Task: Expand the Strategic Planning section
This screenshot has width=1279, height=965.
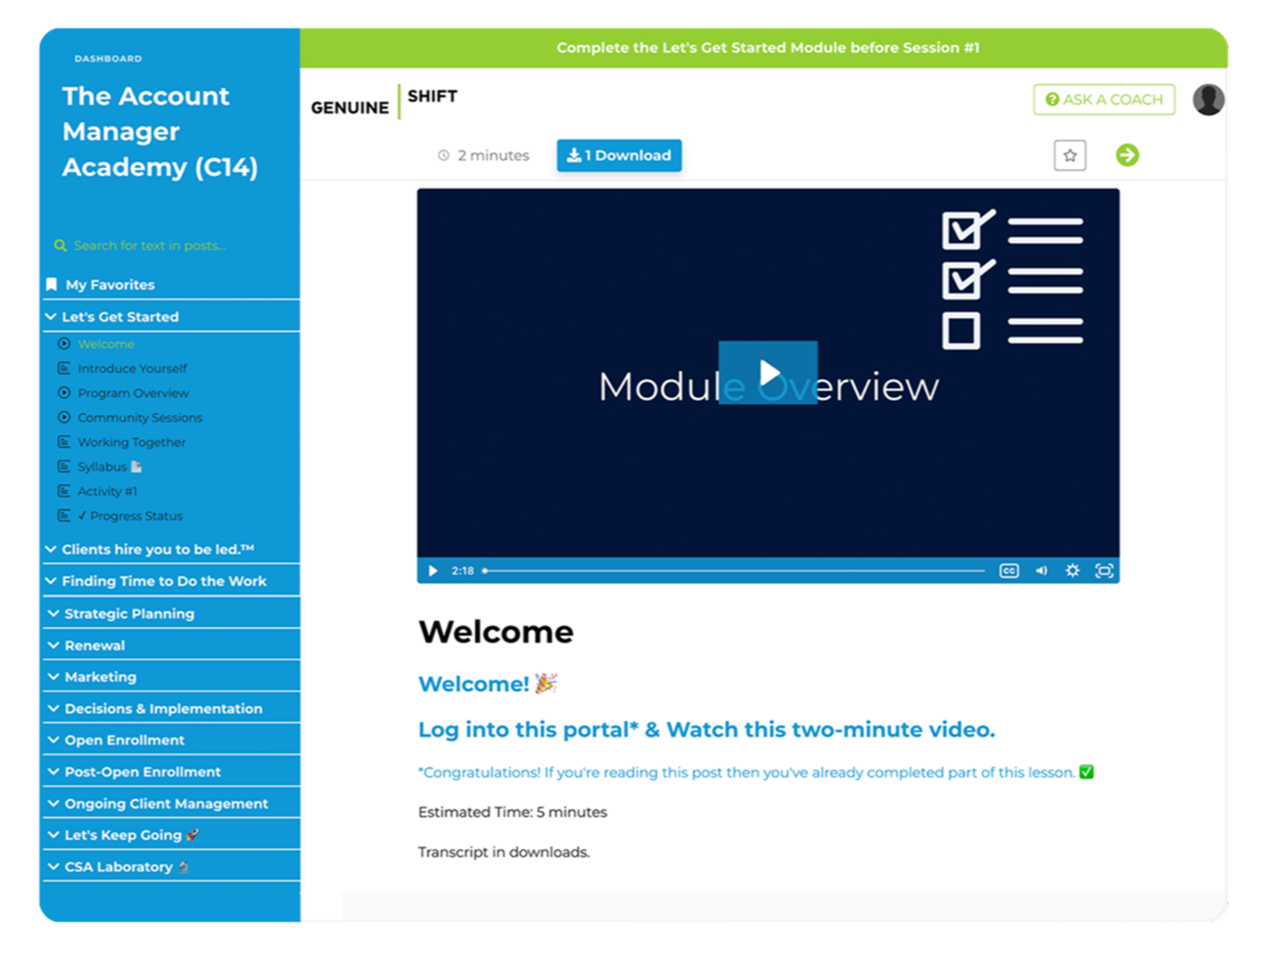Action: 51,613
